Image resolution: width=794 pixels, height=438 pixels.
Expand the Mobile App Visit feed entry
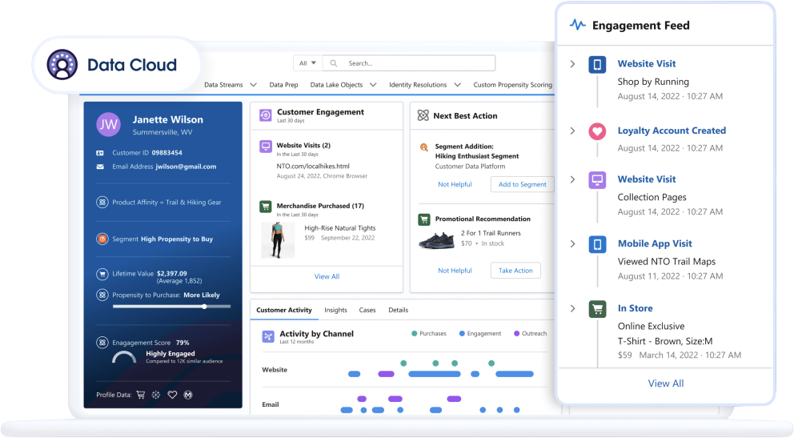click(573, 244)
